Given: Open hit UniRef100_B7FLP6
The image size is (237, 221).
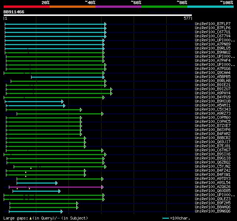Looking at the screenshot, I should [213, 28].
